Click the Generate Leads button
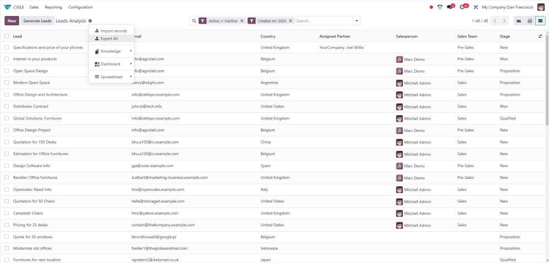Image resolution: width=549 pixels, height=263 pixels. pyautogui.click(x=38, y=21)
